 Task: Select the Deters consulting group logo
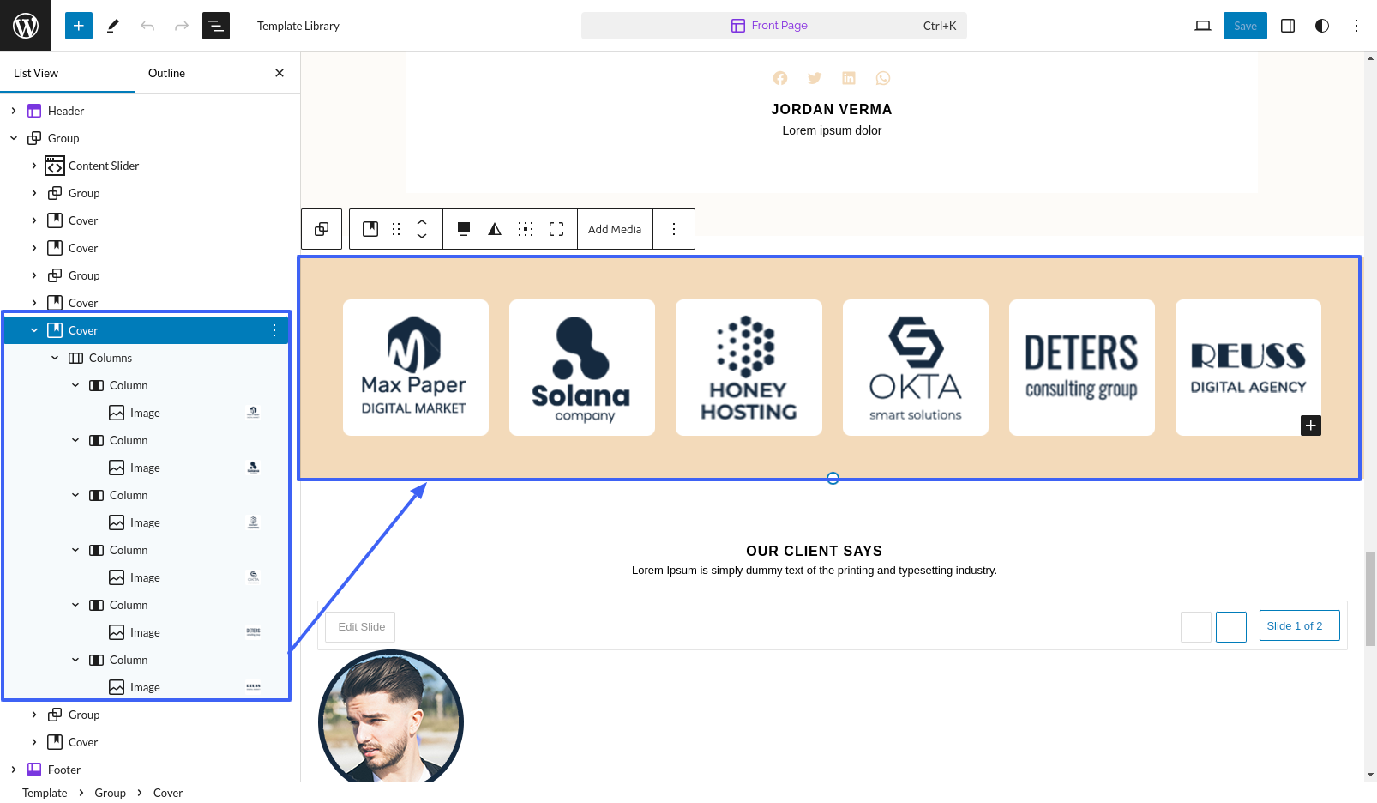[1082, 367]
